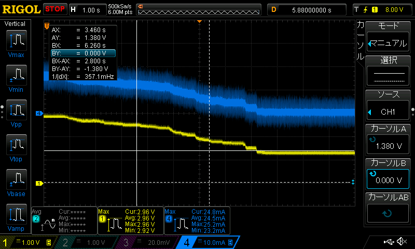Viewport: 415px width, 249px height.
Task: Toggle channel 1 at 1.00 V
Action: tap(27, 242)
